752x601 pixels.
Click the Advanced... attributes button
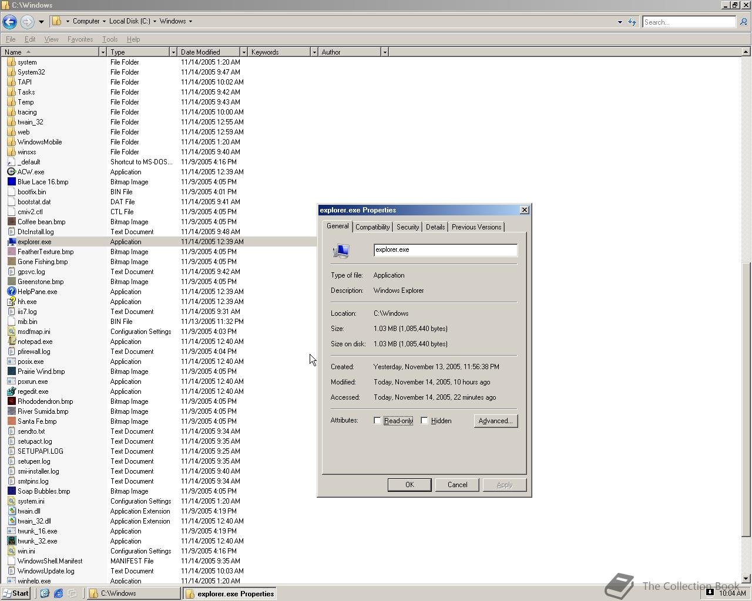pos(496,421)
